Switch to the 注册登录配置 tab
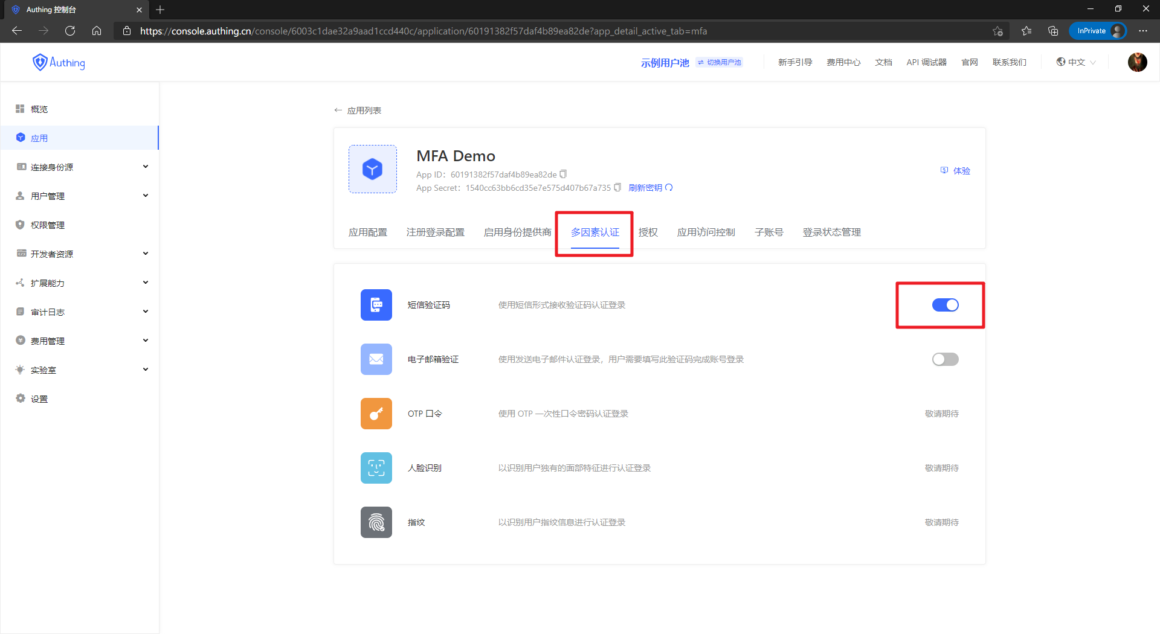Image resolution: width=1160 pixels, height=634 pixels. point(435,232)
